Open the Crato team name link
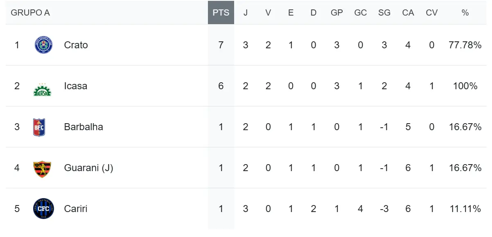Screen dimensions: 492x237 [x=76, y=45]
